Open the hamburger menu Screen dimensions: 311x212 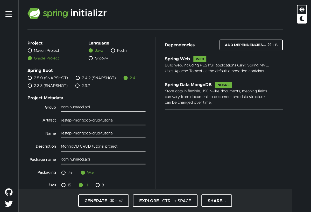tap(9, 14)
